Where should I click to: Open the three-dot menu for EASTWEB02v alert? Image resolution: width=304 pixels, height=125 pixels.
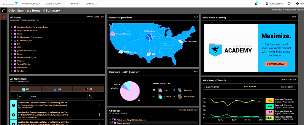point(100,105)
